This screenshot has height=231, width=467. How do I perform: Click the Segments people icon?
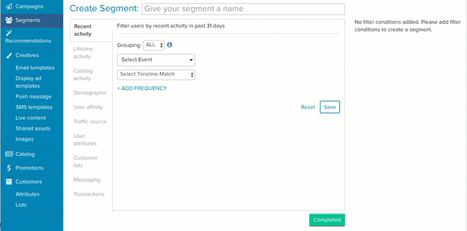pyautogui.click(x=9, y=20)
